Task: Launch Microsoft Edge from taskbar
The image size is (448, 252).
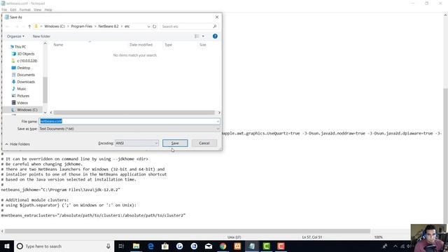Action: click(150, 246)
